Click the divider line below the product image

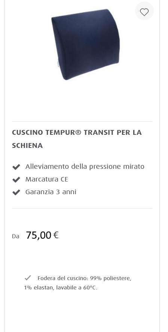pos(82,121)
